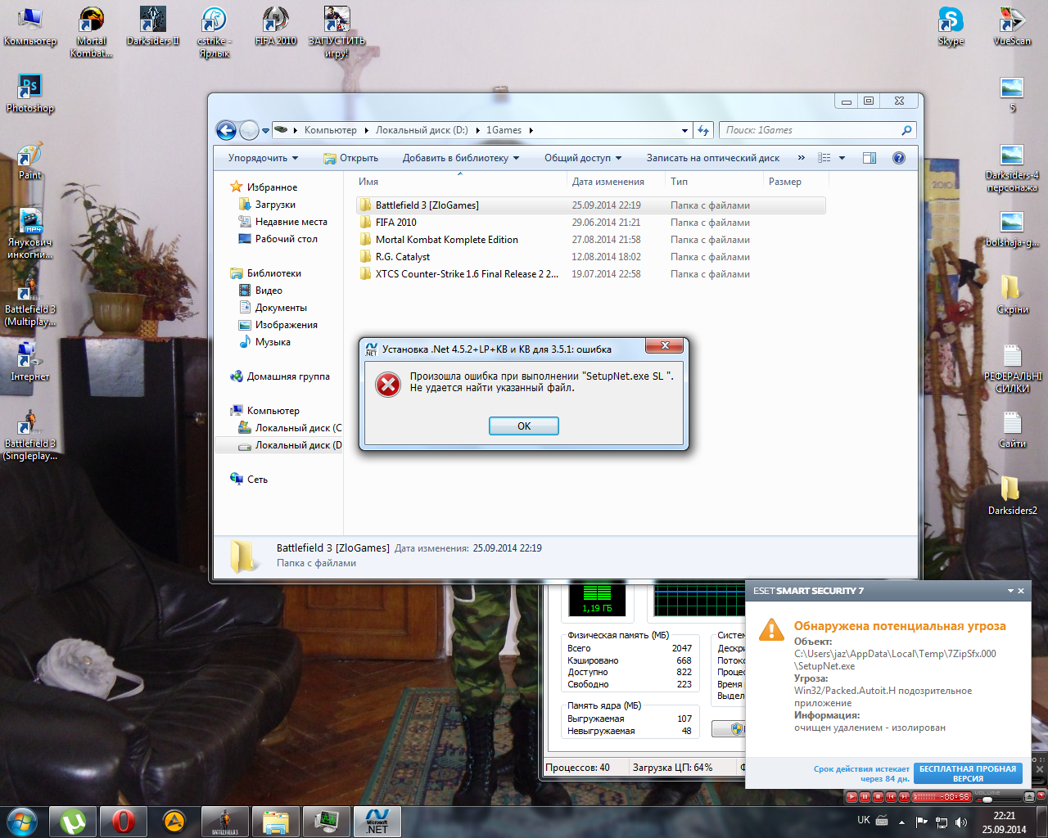Expand ESET notification options arrow

click(x=1010, y=591)
